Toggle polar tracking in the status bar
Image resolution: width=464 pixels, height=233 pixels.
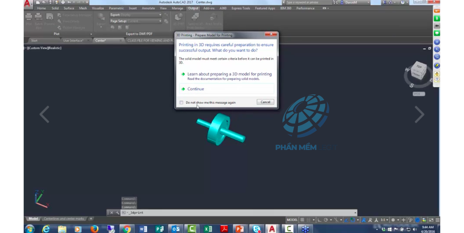tap(326, 220)
